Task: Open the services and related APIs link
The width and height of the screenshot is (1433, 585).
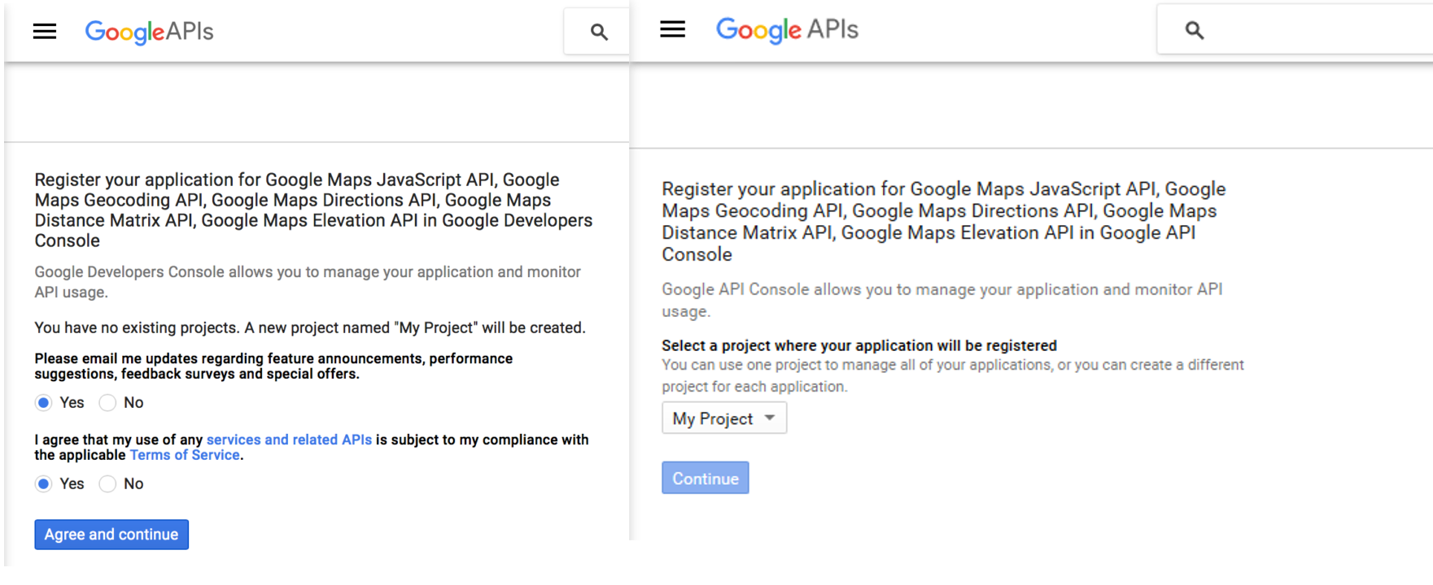Action: 289,440
